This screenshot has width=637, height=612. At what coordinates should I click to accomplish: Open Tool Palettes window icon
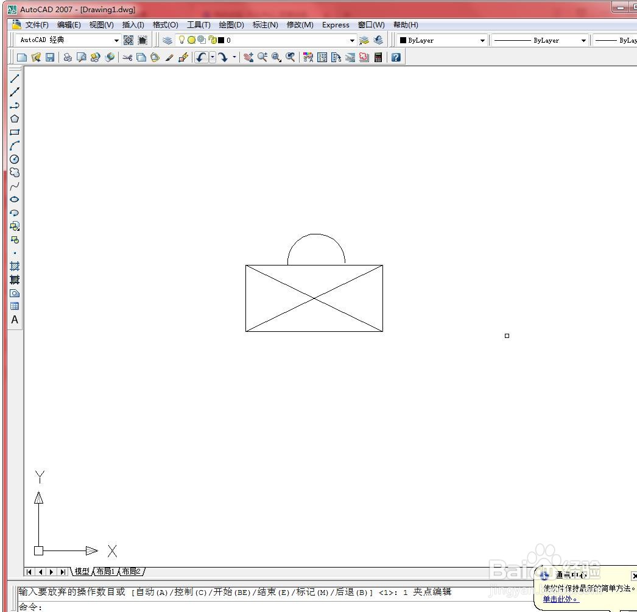pyautogui.click(x=336, y=58)
